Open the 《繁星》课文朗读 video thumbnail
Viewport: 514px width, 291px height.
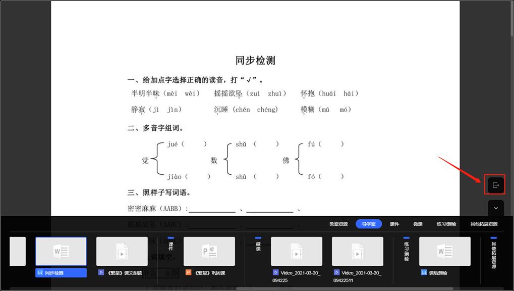tap(122, 251)
